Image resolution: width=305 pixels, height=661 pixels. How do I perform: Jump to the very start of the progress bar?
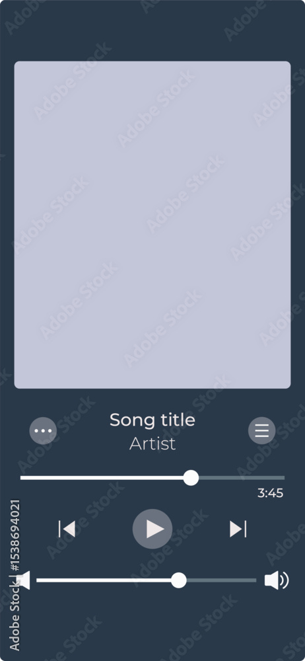coord(22,478)
